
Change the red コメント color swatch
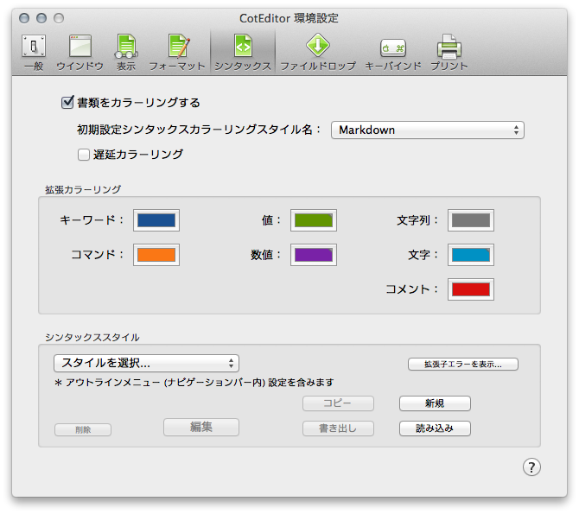pyautogui.click(x=471, y=289)
